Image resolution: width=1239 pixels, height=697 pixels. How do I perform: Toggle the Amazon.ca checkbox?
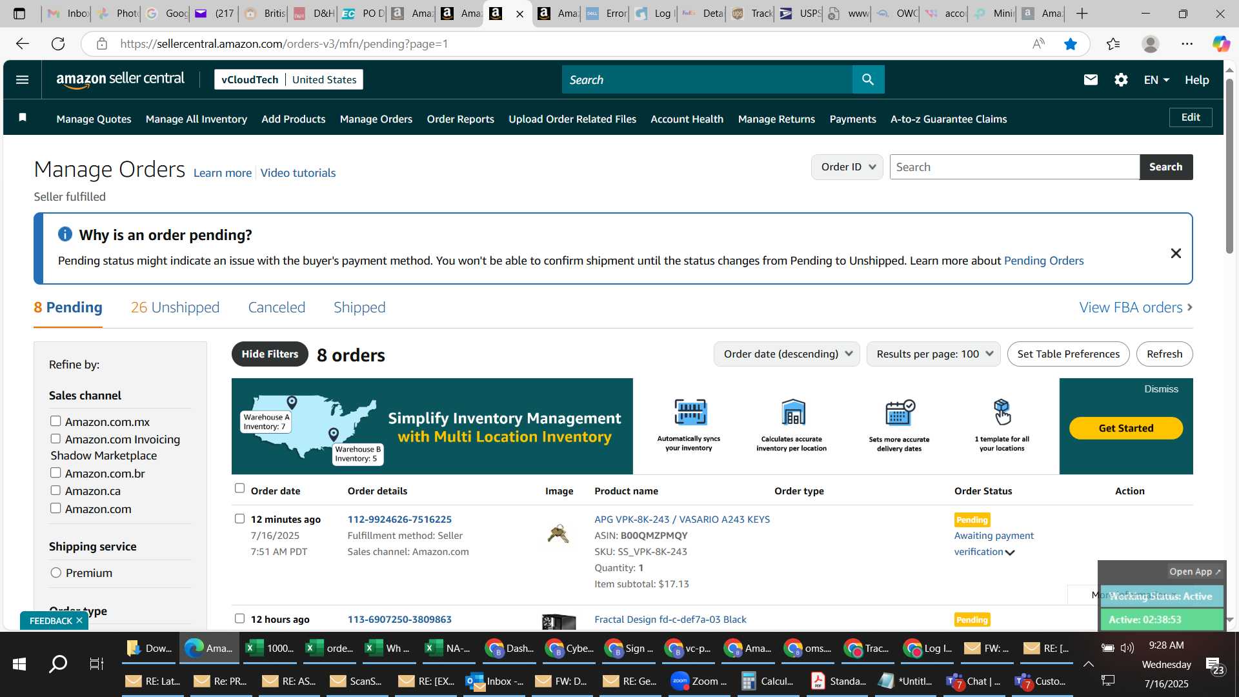tap(55, 490)
